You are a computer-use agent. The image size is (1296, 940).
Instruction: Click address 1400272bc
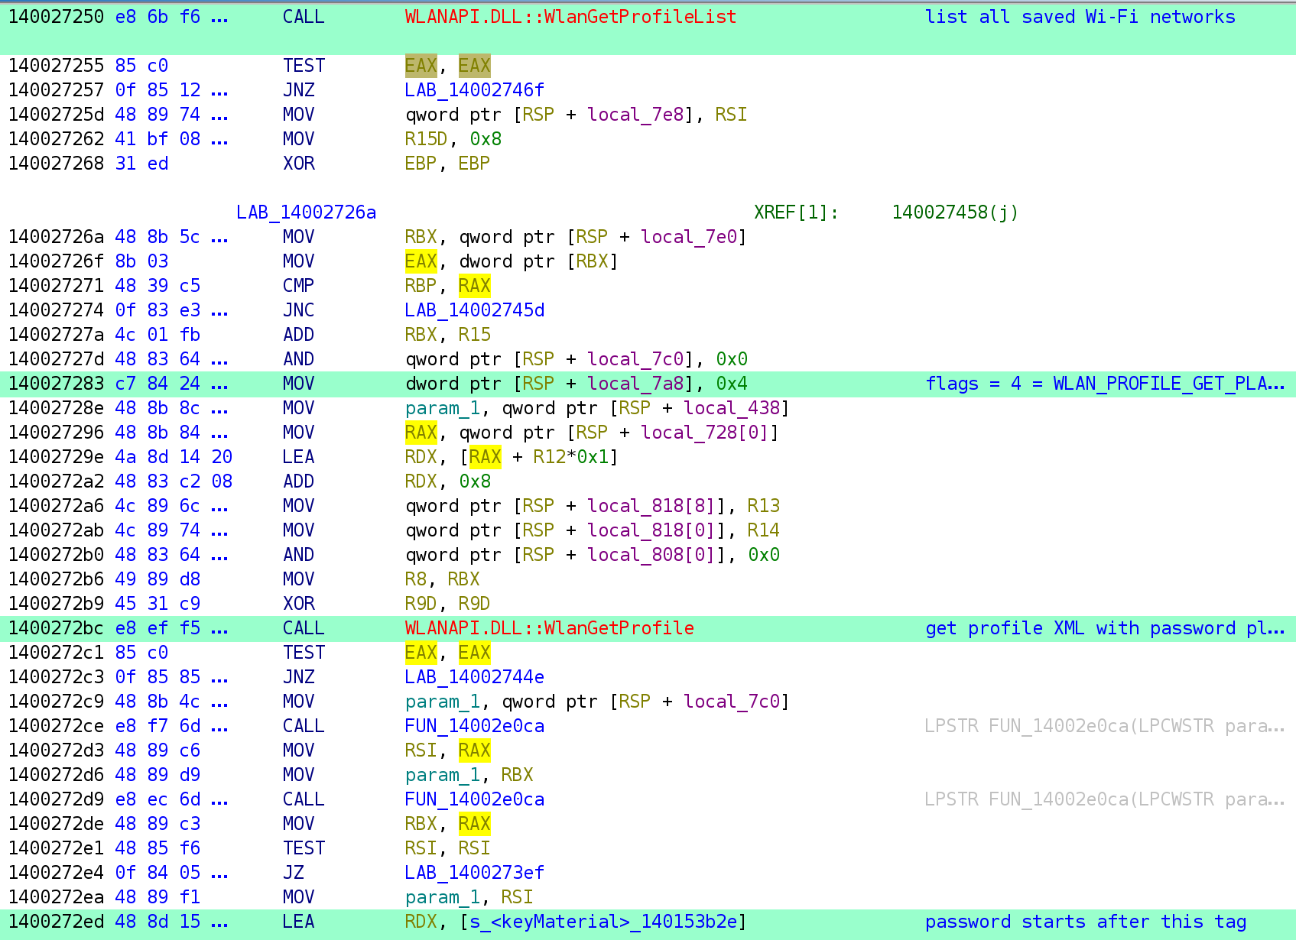click(56, 628)
